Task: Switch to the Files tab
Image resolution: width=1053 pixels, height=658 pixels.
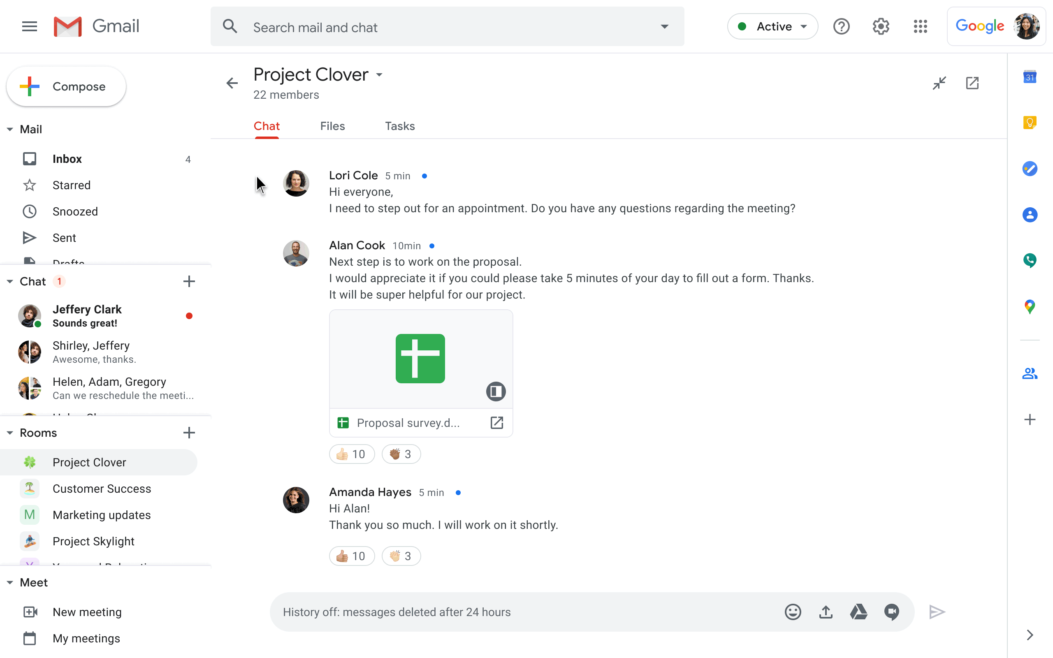Action: pos(331,126)
